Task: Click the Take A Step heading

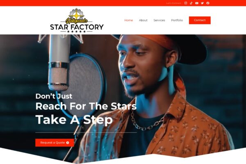Action: (74, 120)
